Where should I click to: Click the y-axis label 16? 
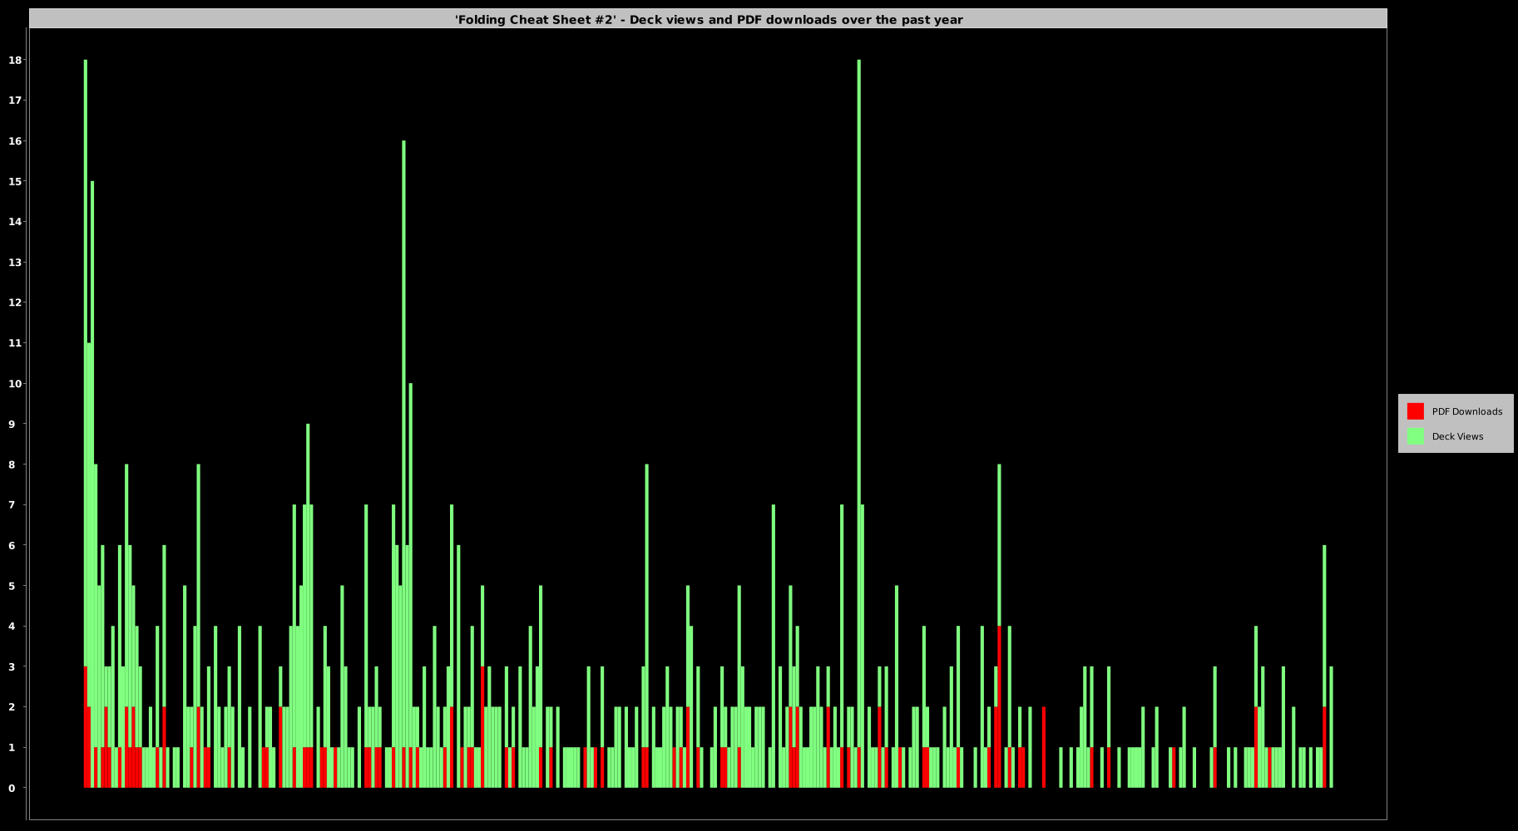pyautogui.click(x=14, y=141)
